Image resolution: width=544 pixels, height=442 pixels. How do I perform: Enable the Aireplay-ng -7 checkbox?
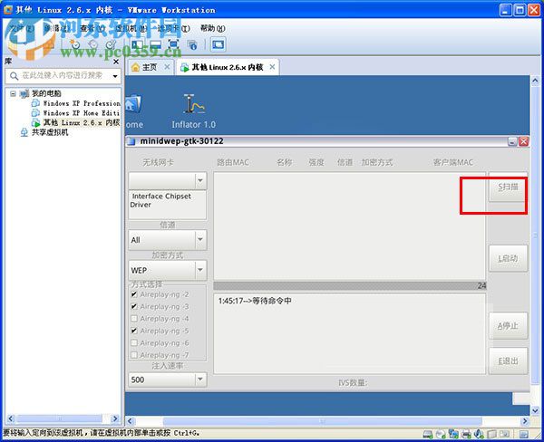(x=134, y=355)
